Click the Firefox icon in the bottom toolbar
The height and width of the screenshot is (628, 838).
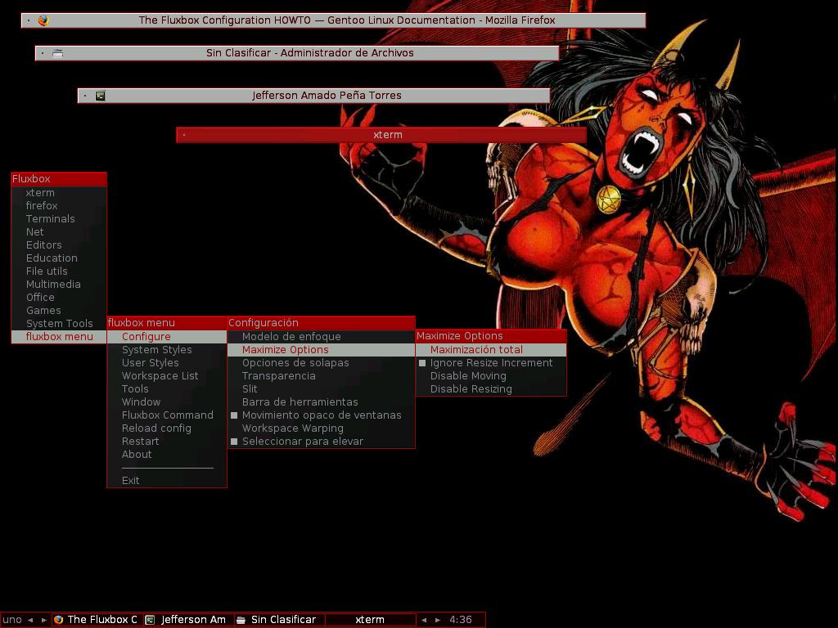(58, 620)
